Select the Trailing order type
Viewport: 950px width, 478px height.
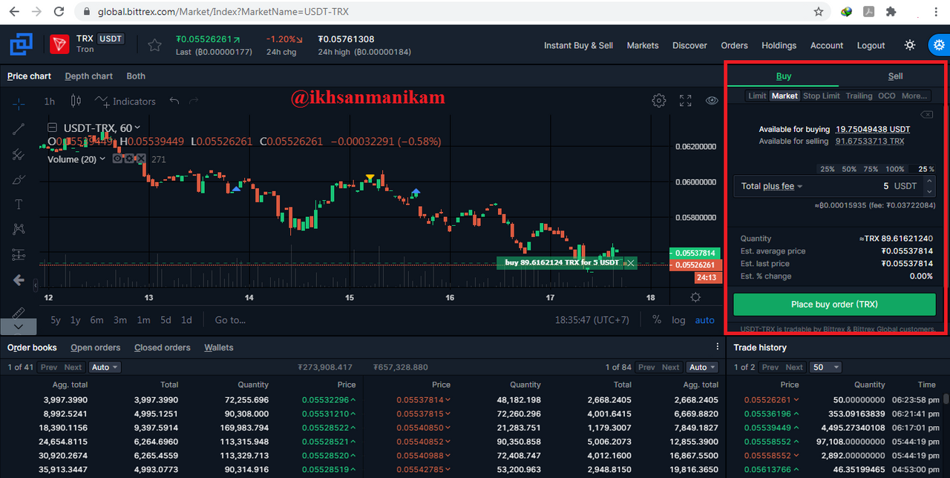click(859, 96)
